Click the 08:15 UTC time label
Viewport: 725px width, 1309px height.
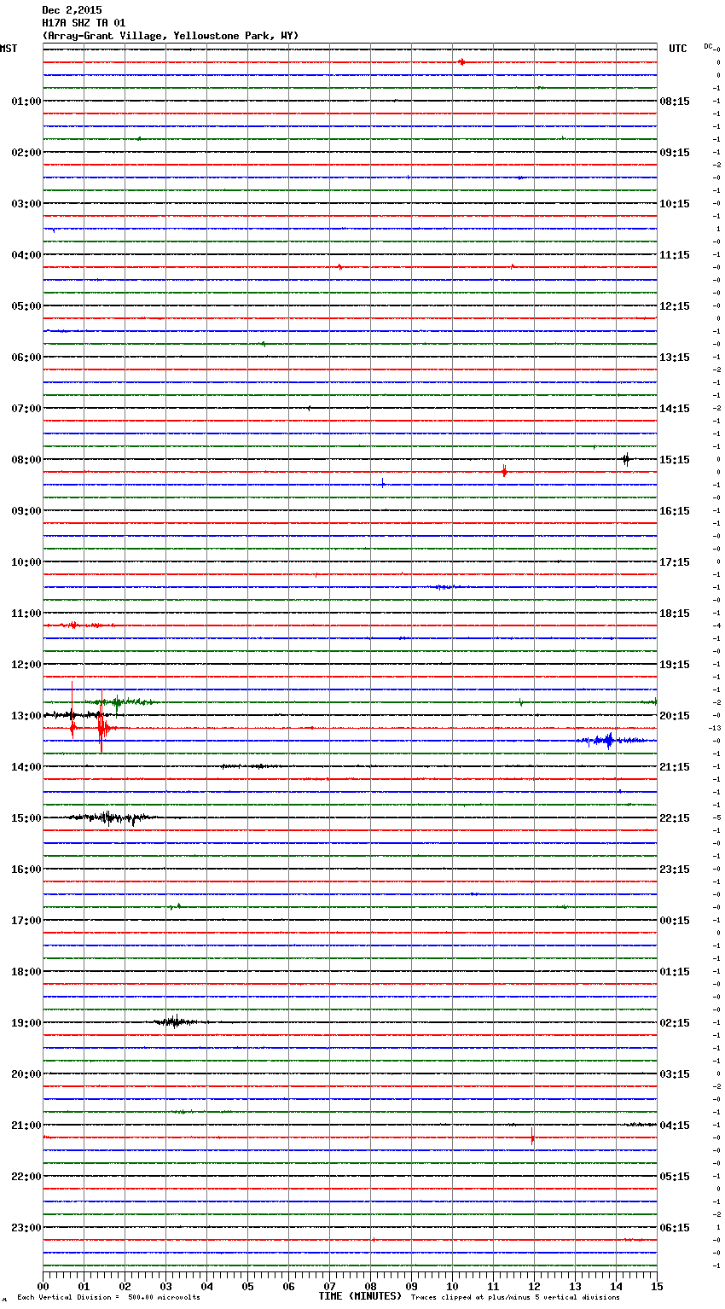(x=675, y=102)
